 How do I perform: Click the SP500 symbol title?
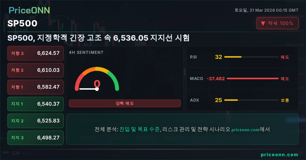pyautogui.click(x=22, y=23)
